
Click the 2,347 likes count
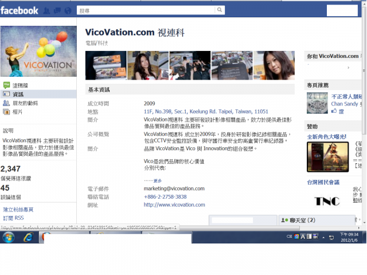pos(10,168)
